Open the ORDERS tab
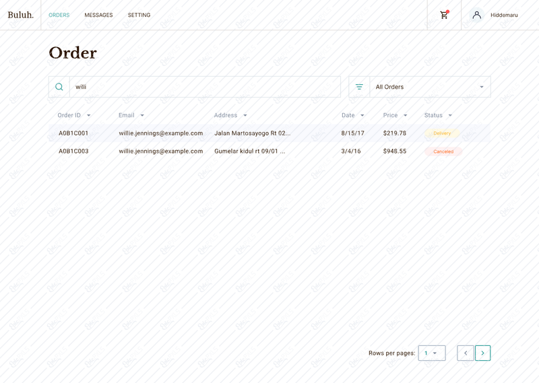 59,15
